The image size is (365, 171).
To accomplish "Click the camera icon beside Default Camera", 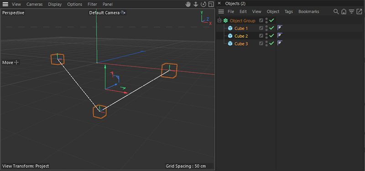I will coord(123,13).
